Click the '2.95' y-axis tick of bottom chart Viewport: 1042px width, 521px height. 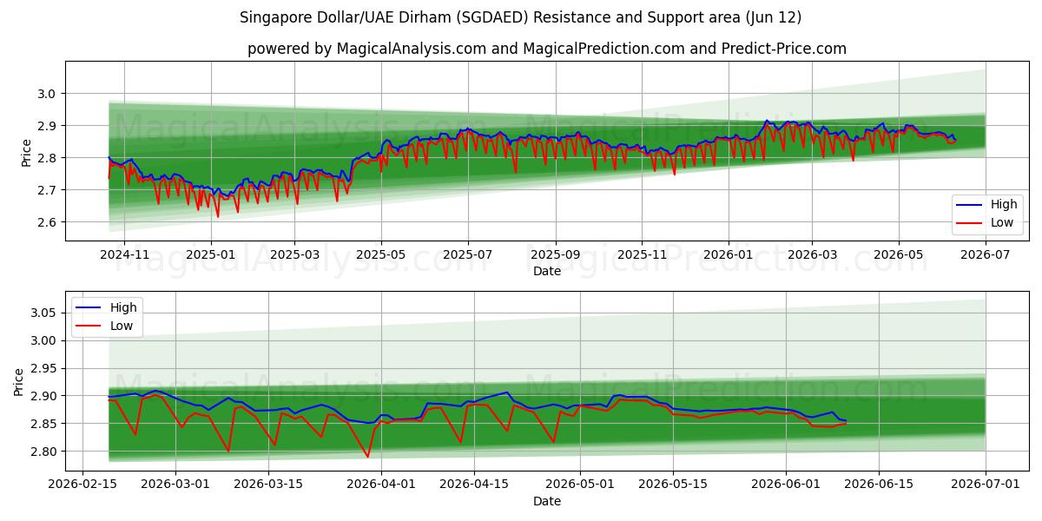tap(45, 368)
